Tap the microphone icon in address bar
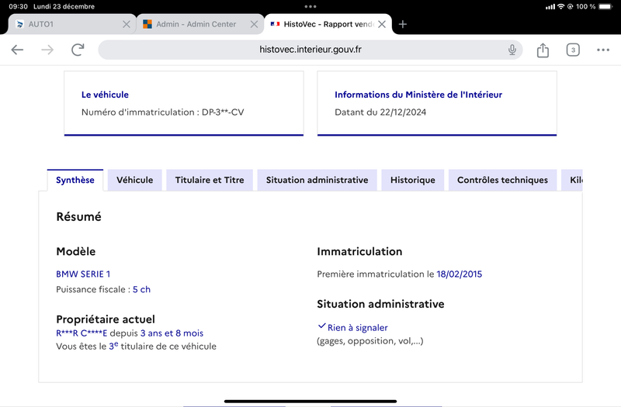 tap(512, 50)
